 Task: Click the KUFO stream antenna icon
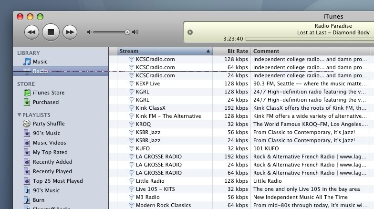(x=132, y=148)
